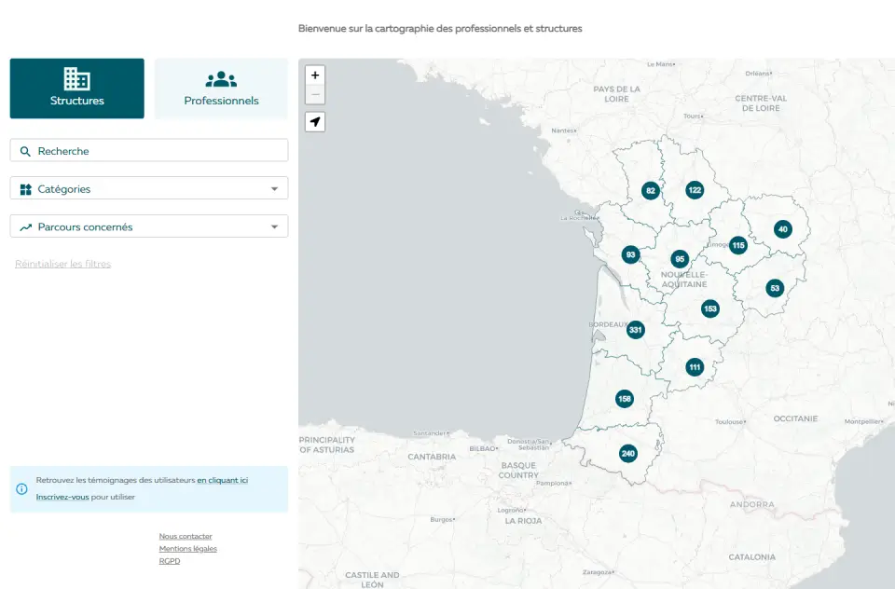Image resolution: width=895 pixels, height=589 pixels.
Task: Click the info icon in the blue banner
Action: [22, 488]
